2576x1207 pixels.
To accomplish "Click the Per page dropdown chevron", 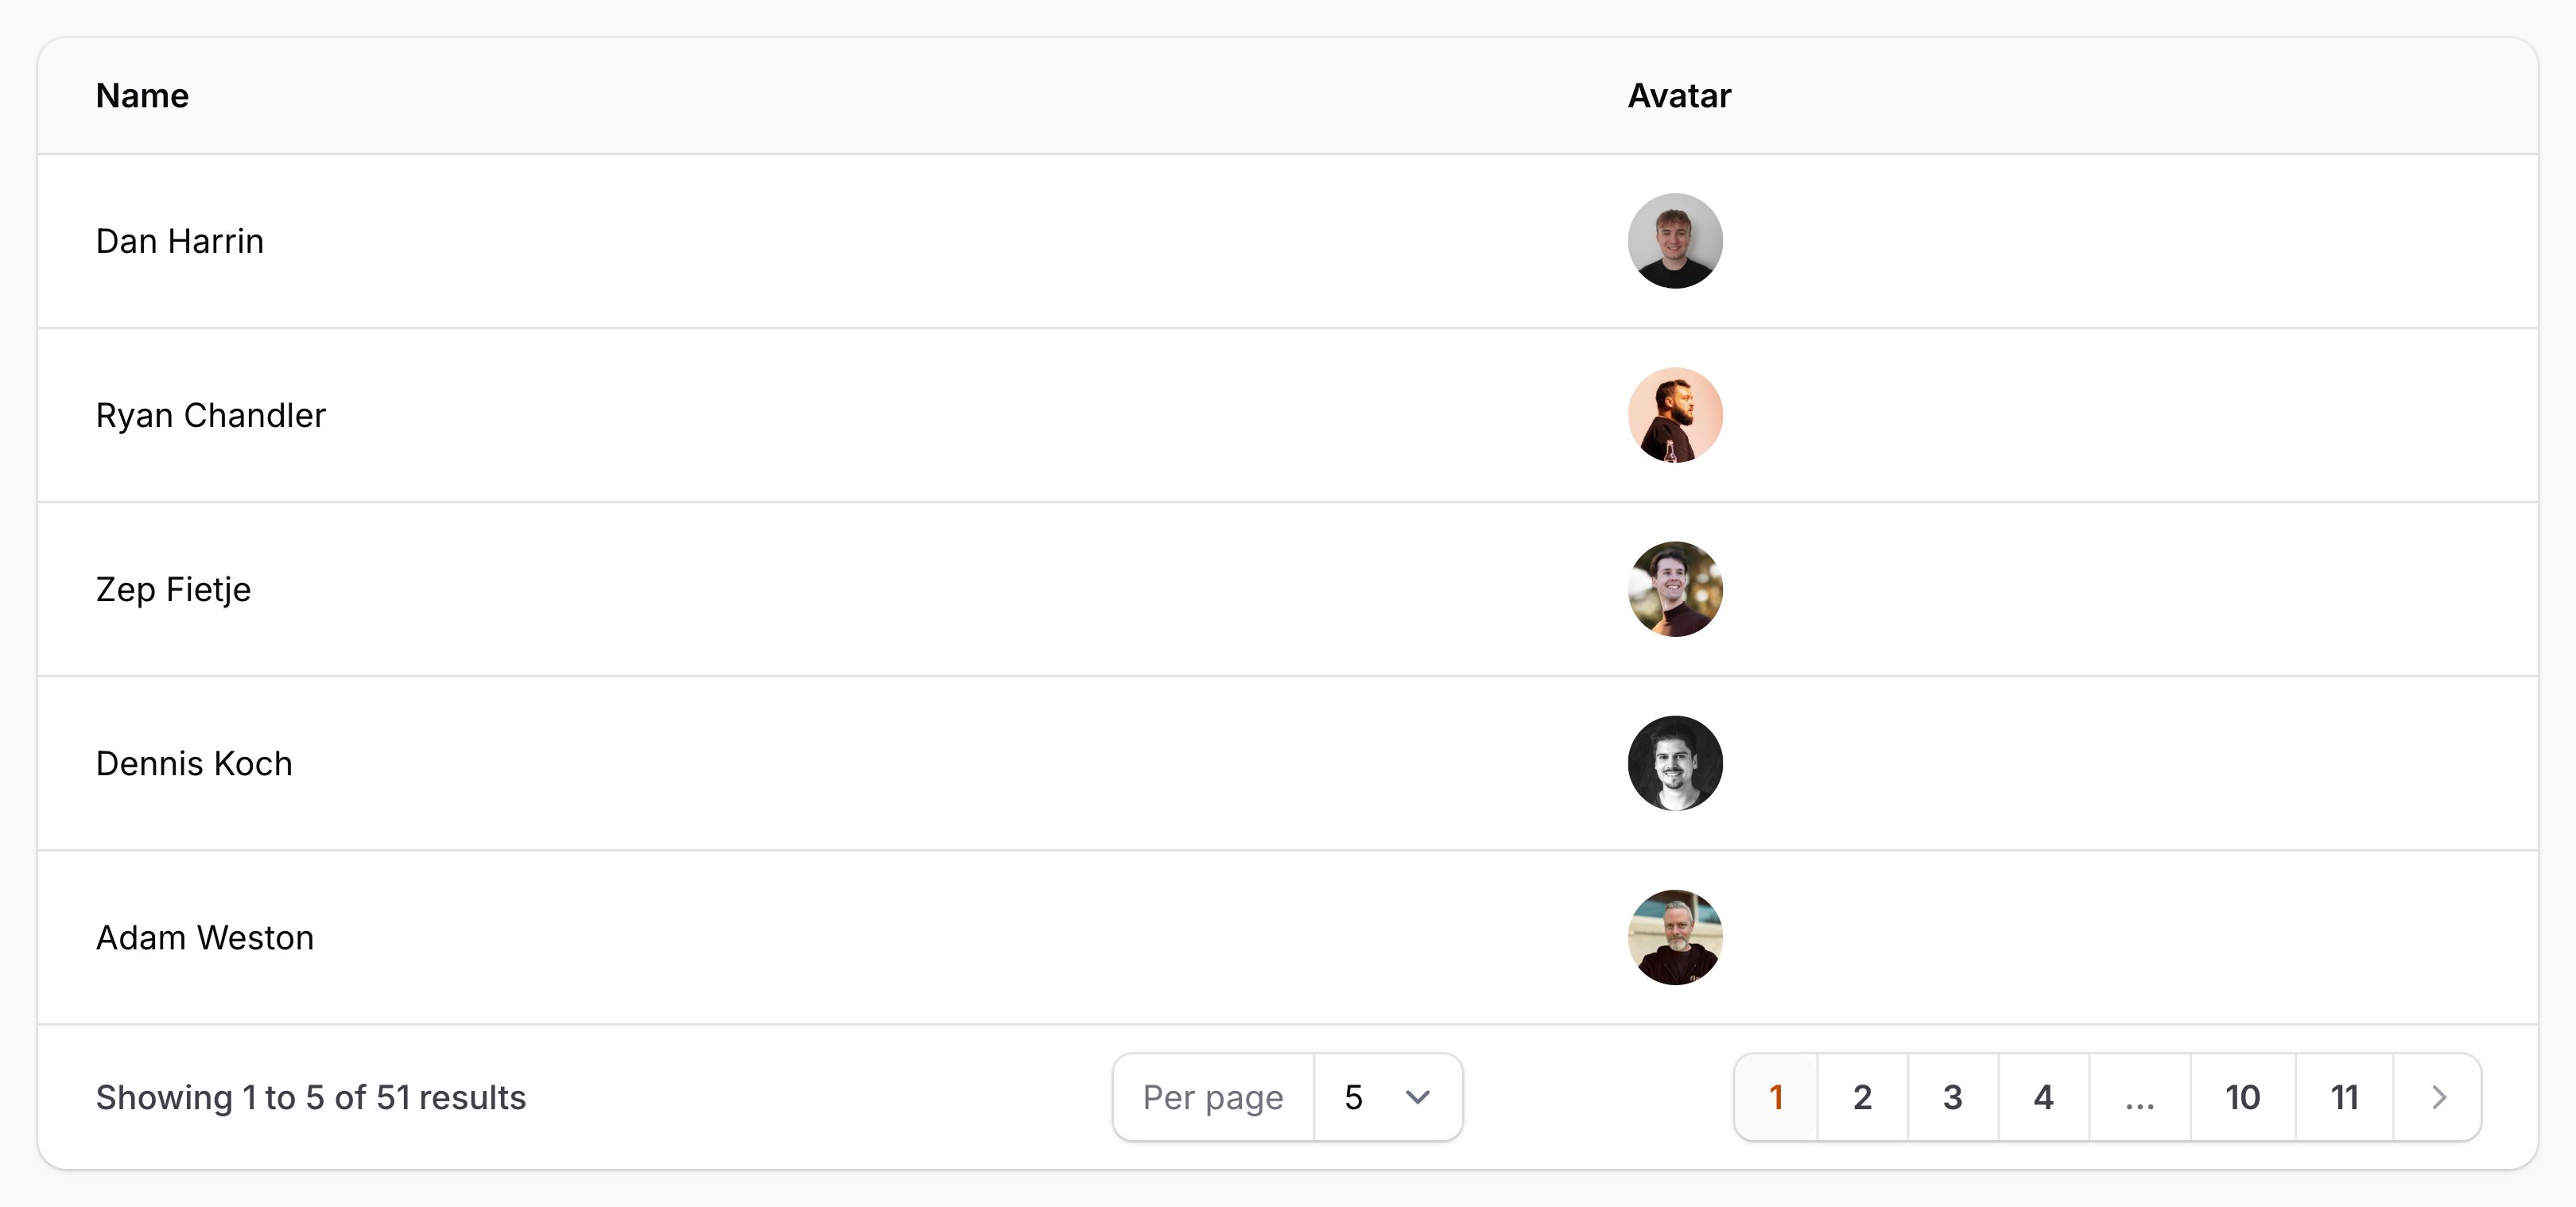I will [1417, 1097].
